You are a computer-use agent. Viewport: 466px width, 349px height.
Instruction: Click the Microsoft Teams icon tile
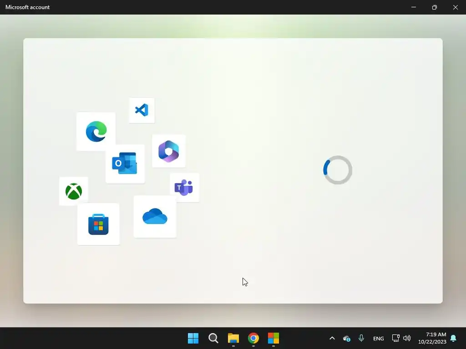click(x=185, y=188)
